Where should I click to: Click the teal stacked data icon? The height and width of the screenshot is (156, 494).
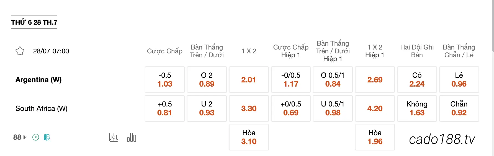click(47, 137)
